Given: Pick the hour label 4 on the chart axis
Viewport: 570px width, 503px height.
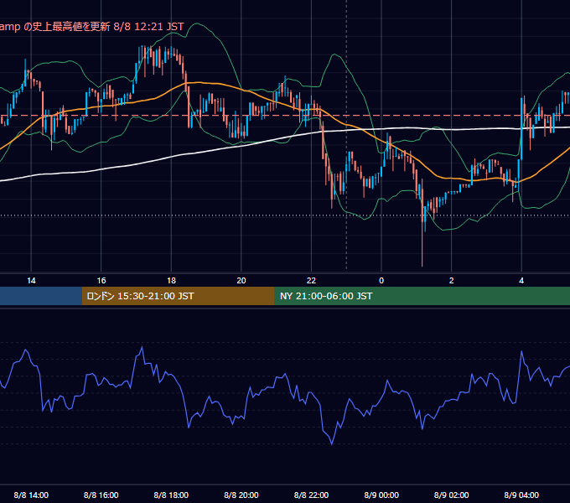Looking at the screenshot, I should pyautogui.click(x=521, y=281).
